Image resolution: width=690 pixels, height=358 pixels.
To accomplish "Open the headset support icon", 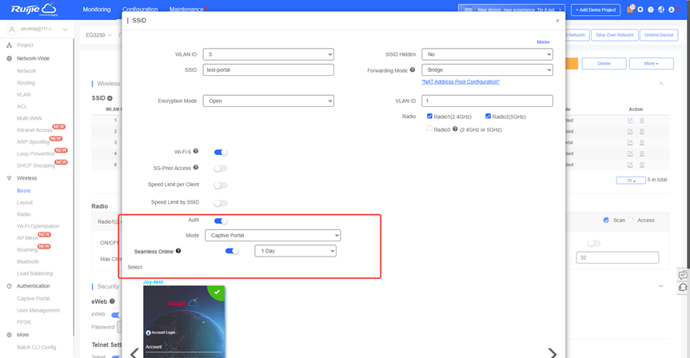I will pos(683,288).
